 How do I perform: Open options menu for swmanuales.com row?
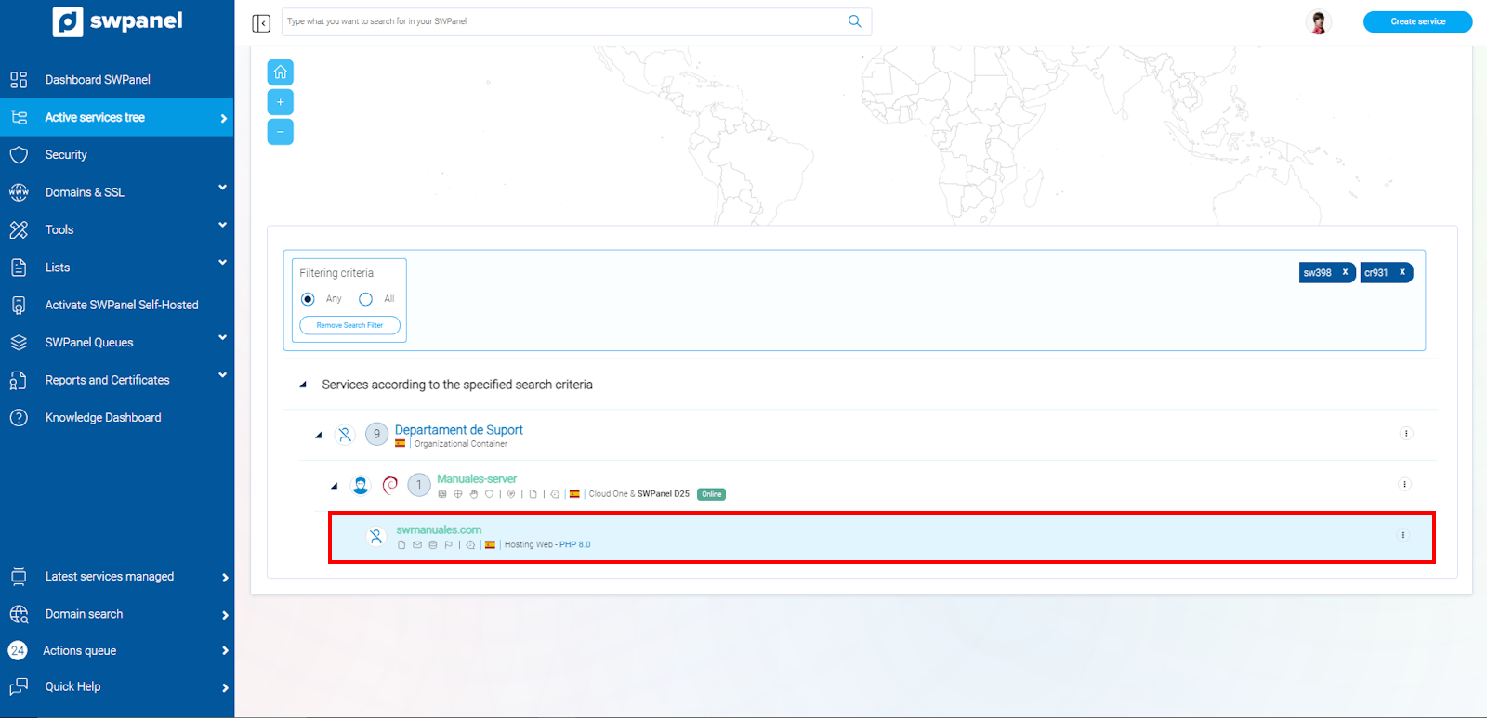tap(1403, 535)
